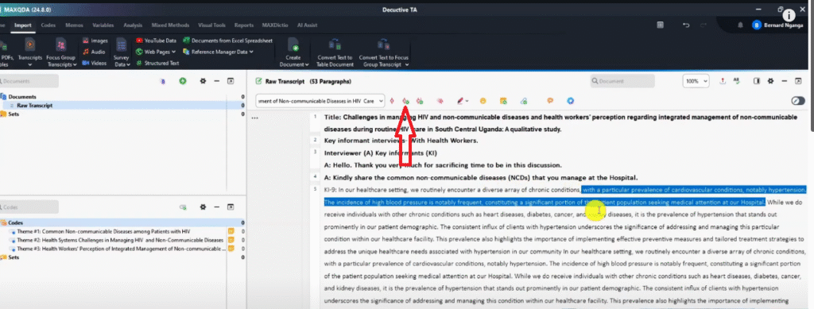This screenshot has height=309, width=814.
Task: Pop out the Codes panel window
Action: pos(231,207)
